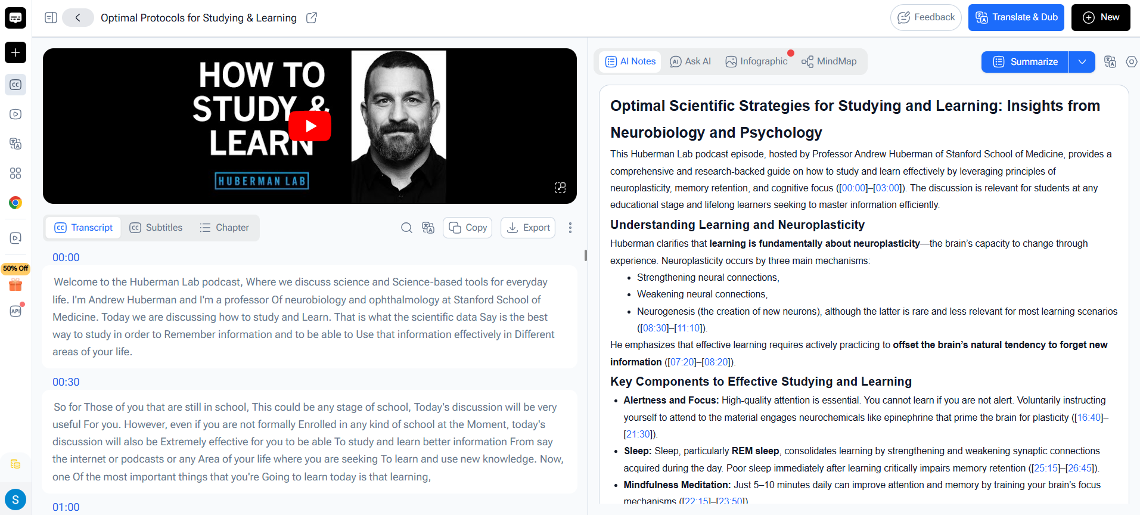The image size is (1140, 515).
Task: Open the API sidebar icon
Action: (15, 311)
